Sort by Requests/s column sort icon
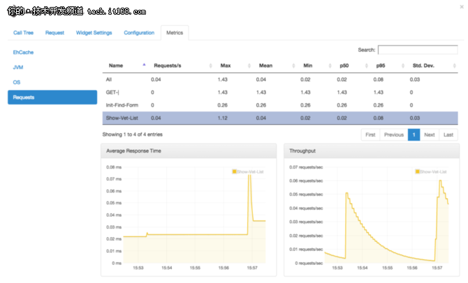This screenshot has width=468, height=283. point(211,66)
